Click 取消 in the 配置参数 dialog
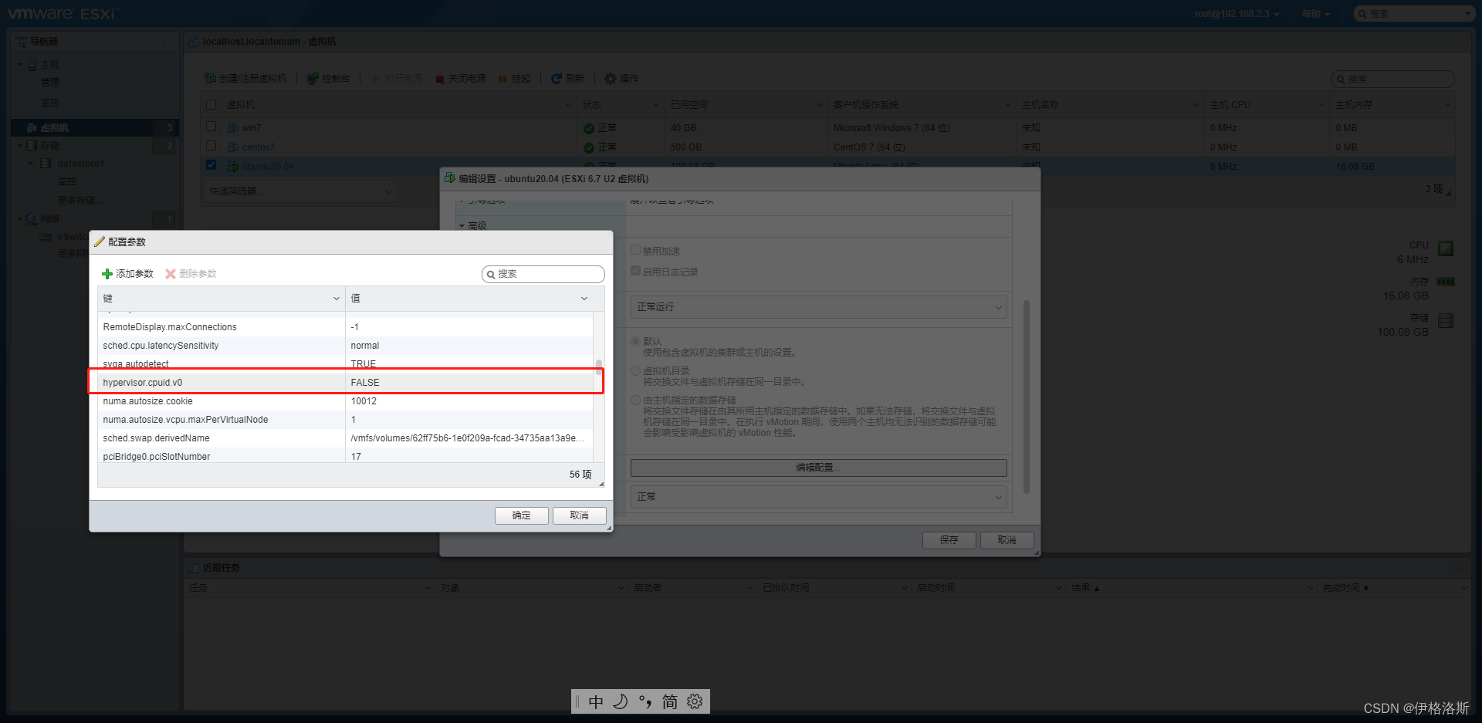The width and height of the screenshot is (1482, 723). point(580,515)
